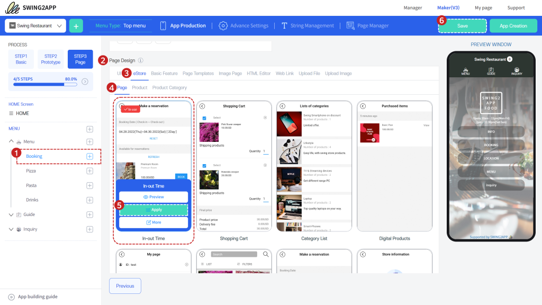Open My page link in header

point(483,7)
